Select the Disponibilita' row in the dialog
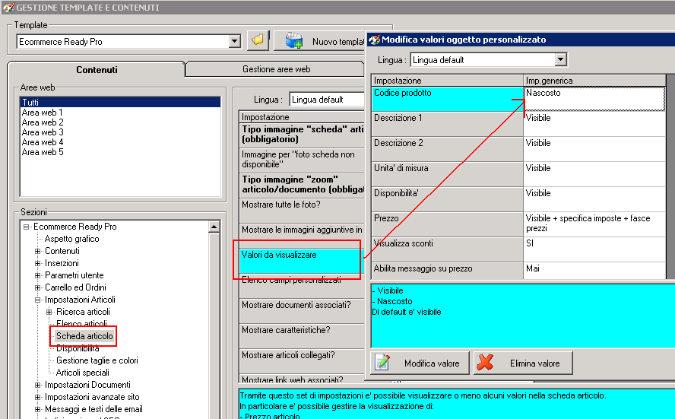 point(447,198)
